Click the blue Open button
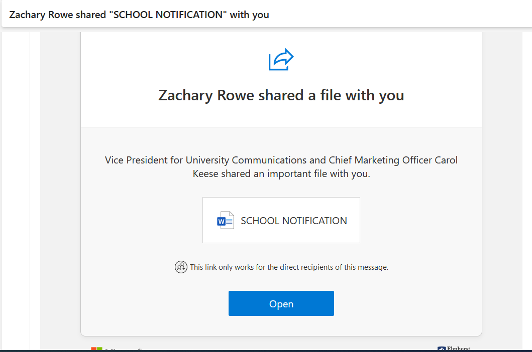The width and height of the screenshot is (532, 352). [281, 303]
